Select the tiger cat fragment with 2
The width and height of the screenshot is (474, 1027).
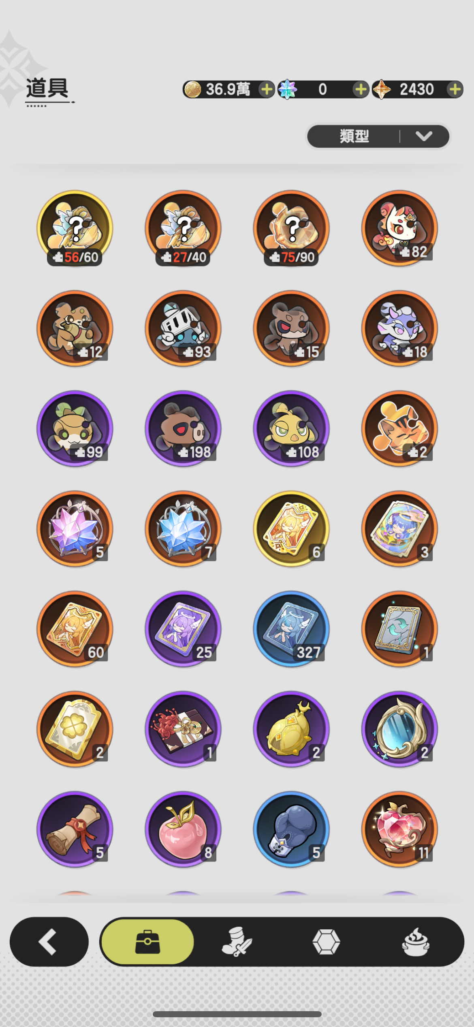[x=399, y=428]
